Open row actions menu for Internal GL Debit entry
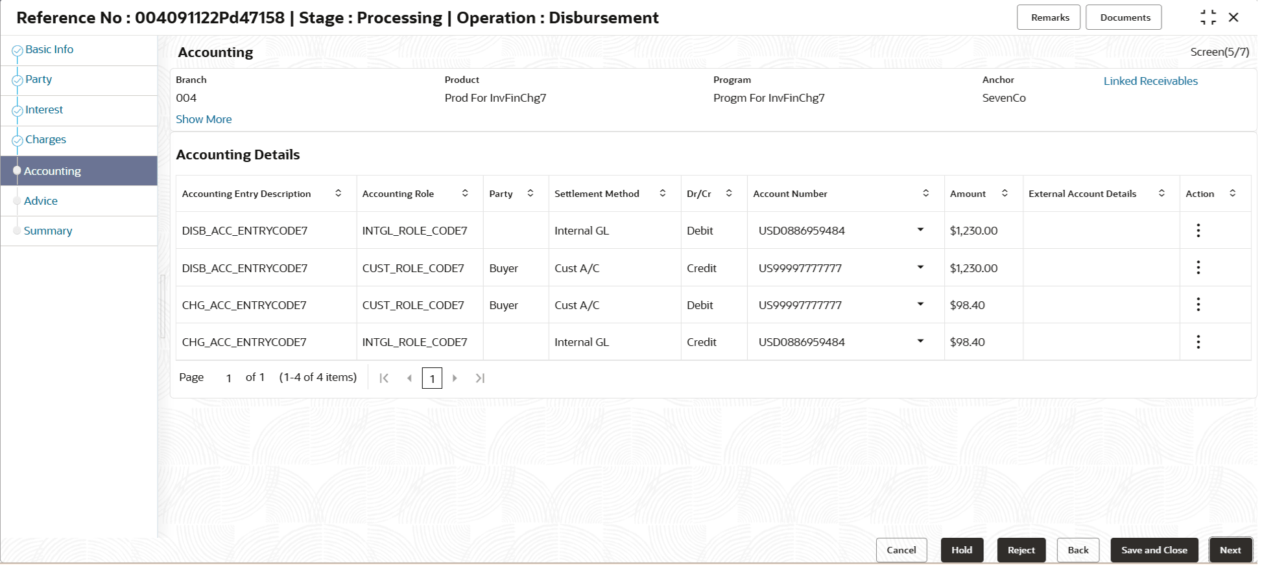The height and width of the screenshot is (565, 1262). coord(1198,231)
